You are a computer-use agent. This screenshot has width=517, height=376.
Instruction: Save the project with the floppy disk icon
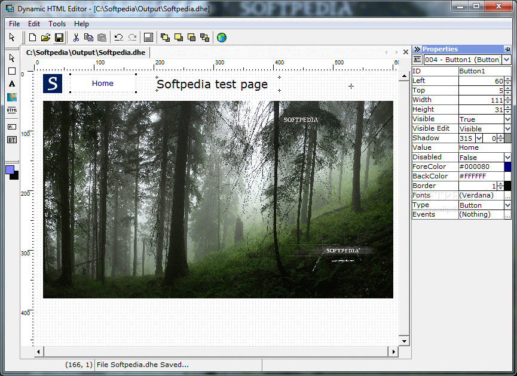[59, 38]
